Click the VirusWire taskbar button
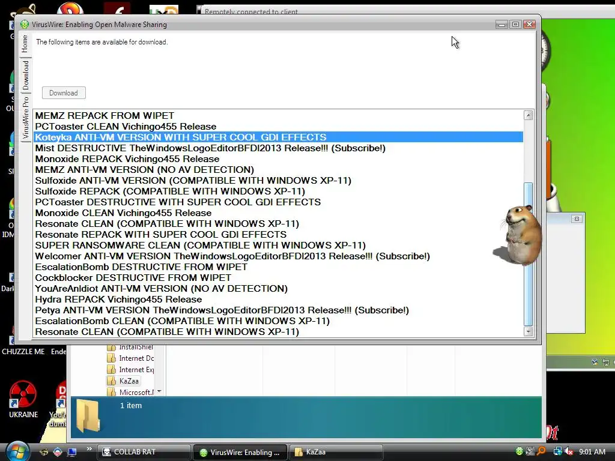Screen dimensions: 615x461 (x=240, y=452)
